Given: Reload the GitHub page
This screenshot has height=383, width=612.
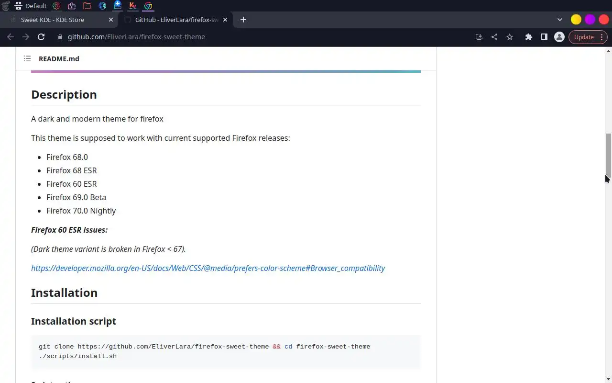Looking at the screenshot, I should click(41, 37).
